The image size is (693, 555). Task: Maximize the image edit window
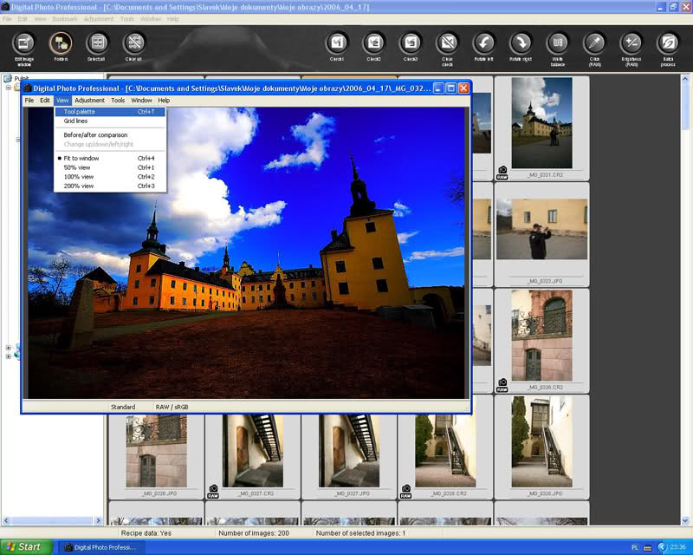(450, 88)
